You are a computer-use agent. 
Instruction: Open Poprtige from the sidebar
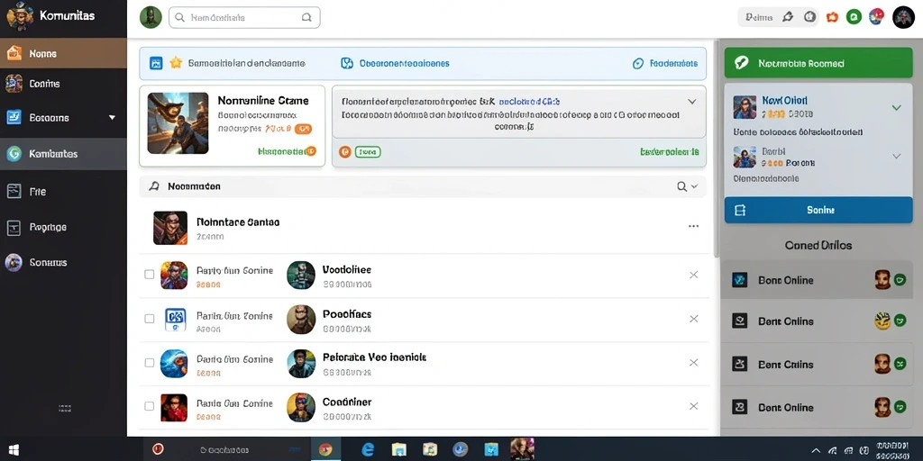click(x=63, y=227)
